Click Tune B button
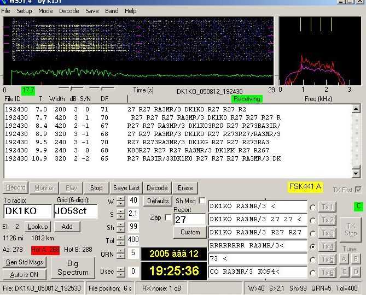366x295 pixels. point(356,259)
